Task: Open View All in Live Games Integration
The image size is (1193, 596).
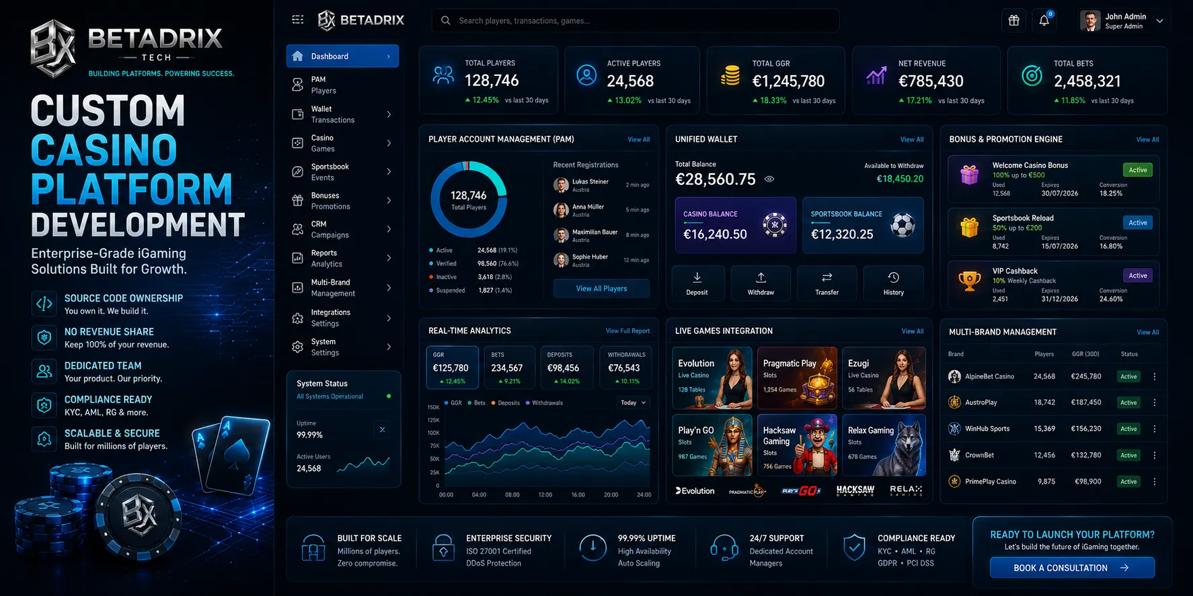Action: click(x=913, y=331)
